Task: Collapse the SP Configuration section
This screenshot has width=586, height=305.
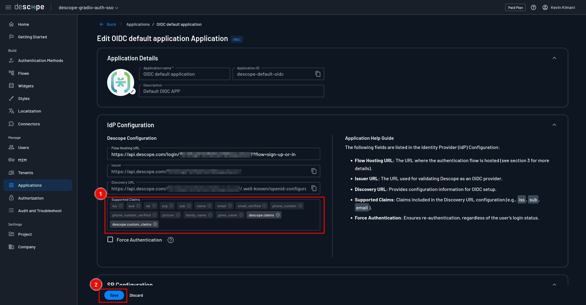Action: [x=554, y=284]
